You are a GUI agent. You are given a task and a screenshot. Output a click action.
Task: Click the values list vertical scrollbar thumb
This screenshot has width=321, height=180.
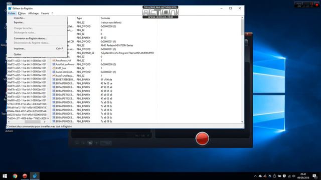[242, 27]
